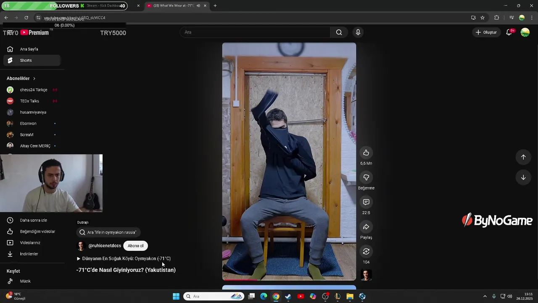Expand the Abonelikler subscriptions list

pyautogui.click(x=21, y=78)
